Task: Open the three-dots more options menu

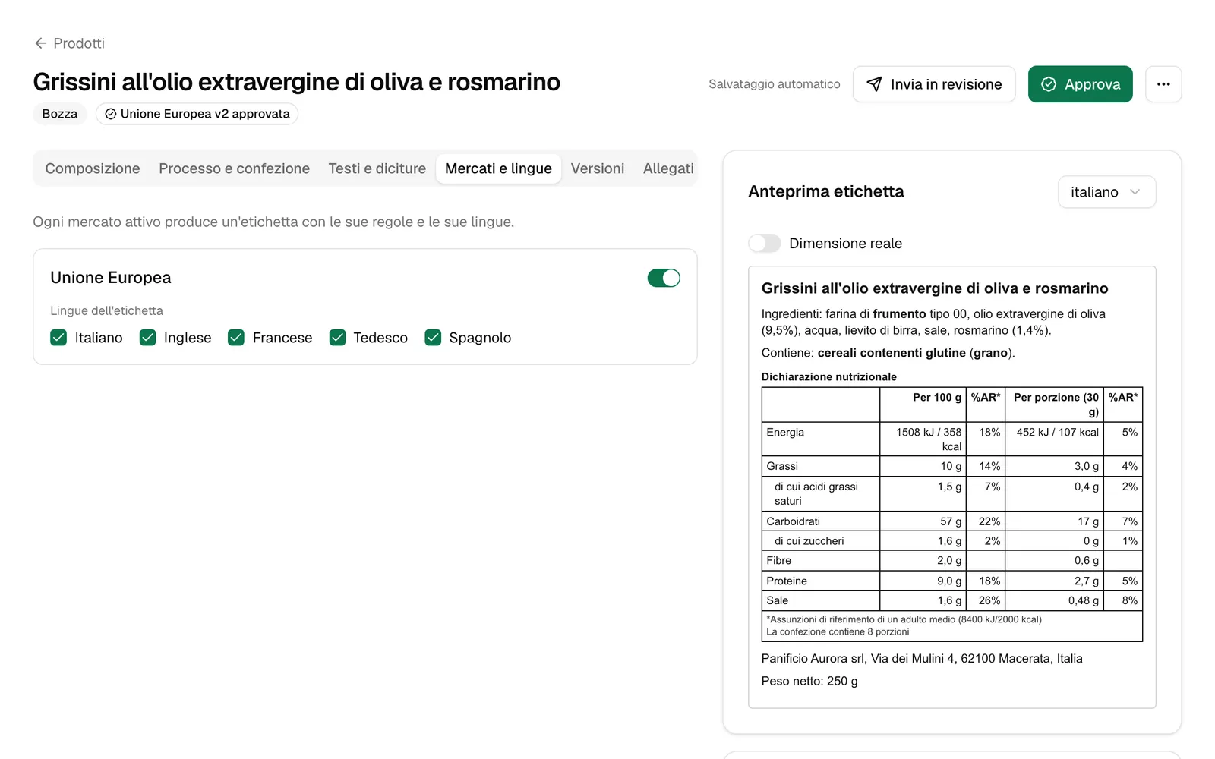Action: (1163, 84)
